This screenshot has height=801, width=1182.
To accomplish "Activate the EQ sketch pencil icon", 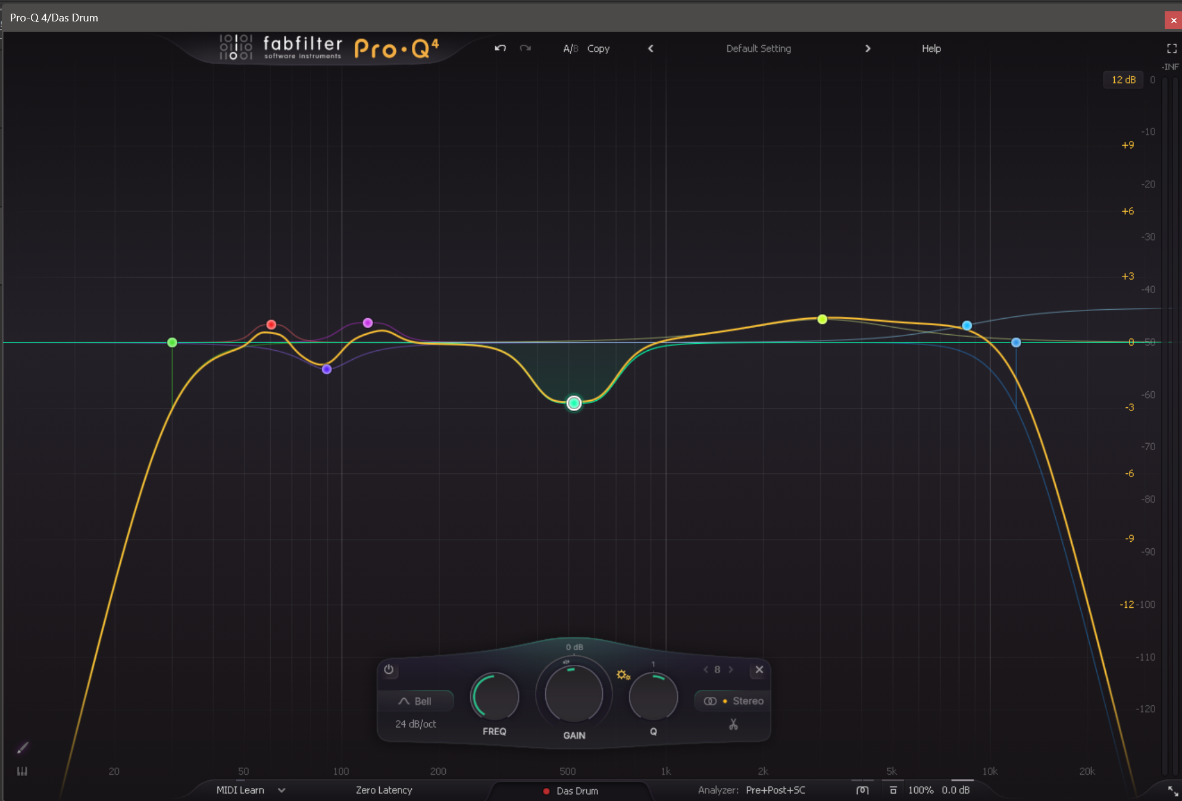I will (23, 747).
